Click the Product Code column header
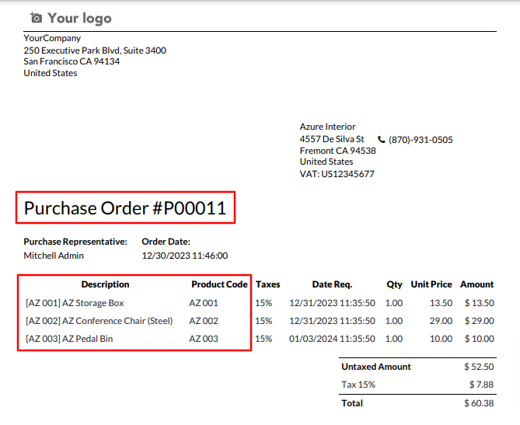 [219, 284]
